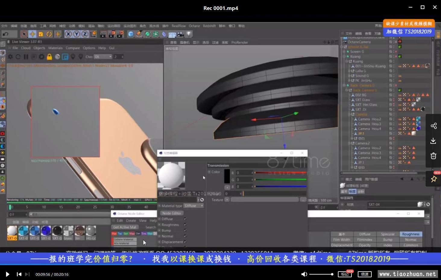Image resolution: width=441 pixels, height=280 pixels.
Task: Toggle the Bump channel checkbox
Action: click(185, 230)
